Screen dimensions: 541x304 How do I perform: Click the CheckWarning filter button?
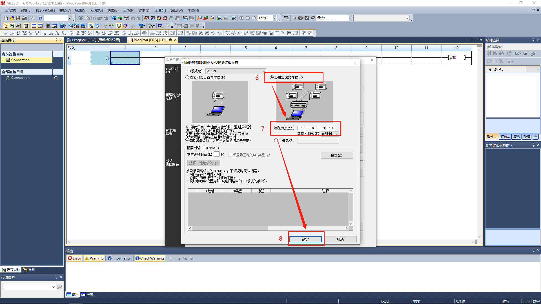(150, 258)
